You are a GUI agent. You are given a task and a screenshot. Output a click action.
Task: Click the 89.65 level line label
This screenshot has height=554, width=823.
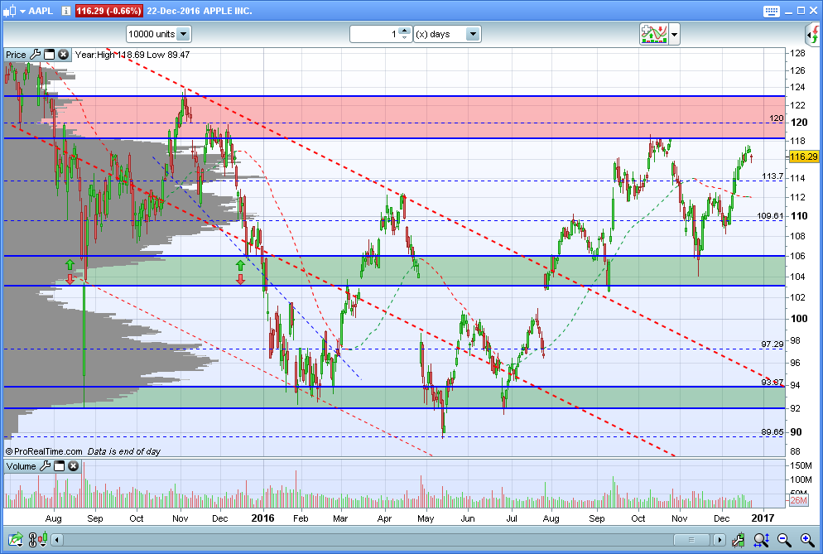pos(772,432)
